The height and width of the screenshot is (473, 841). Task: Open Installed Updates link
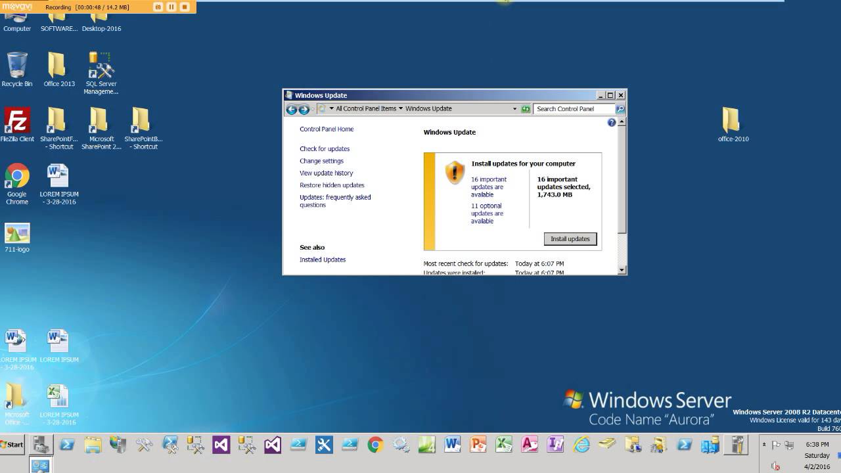click(x=323, y=260)
